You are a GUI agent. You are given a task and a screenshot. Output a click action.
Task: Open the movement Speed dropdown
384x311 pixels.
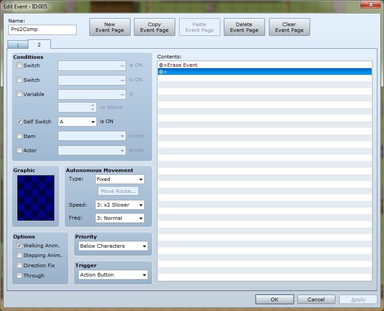pyautogui.click(x=120, y=205)
